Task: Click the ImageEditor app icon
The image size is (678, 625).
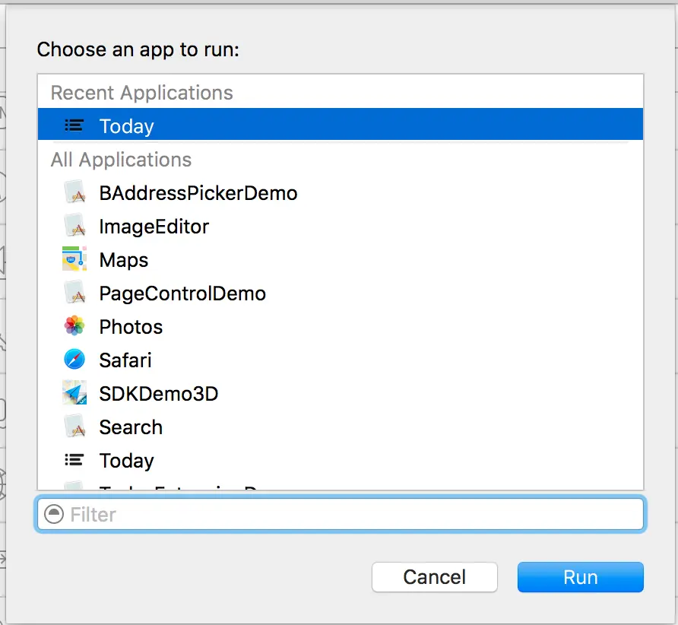Action: (74, 227)
